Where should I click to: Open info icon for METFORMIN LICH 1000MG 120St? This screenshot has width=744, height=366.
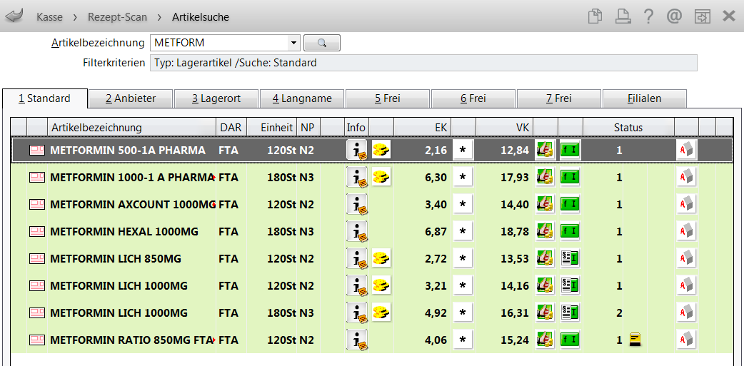(x=357, y=286)
